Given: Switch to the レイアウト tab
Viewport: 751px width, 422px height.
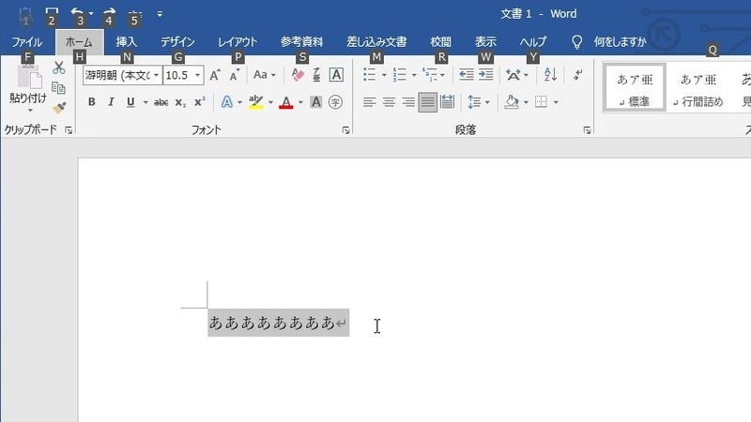Looking at the screenshot, I should [238, 42].
